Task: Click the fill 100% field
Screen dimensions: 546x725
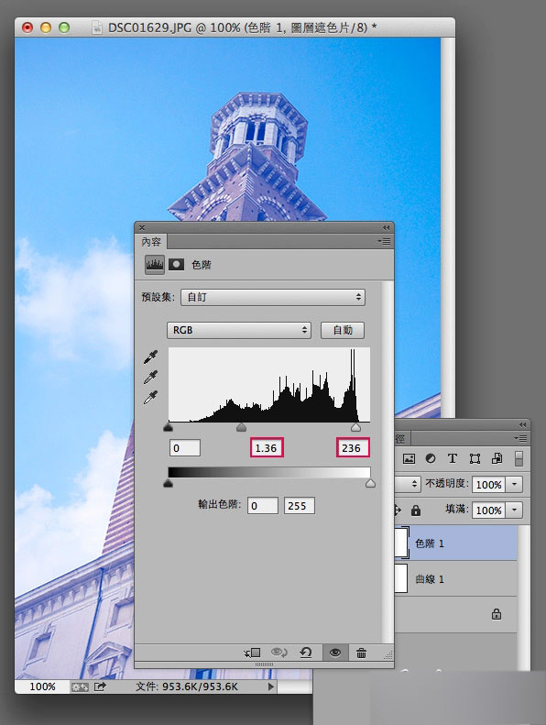Action: pyautogui.click(x=488, y=511)
